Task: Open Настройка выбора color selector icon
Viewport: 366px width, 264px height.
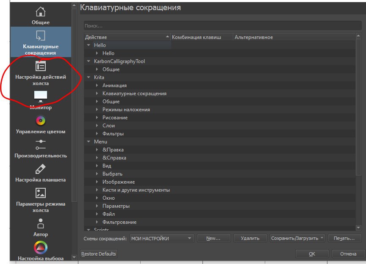Action: 41,247
